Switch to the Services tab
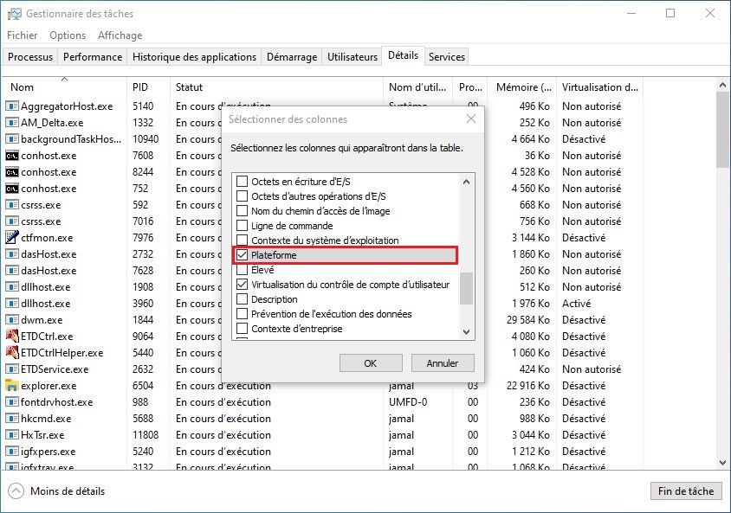The width and height of the screenshot is (731, 513). (x=447, y=56)
